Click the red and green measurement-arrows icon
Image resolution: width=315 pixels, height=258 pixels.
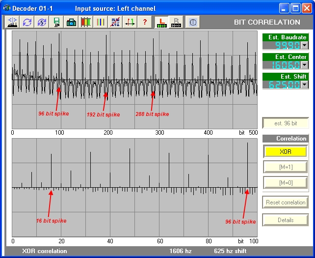(x=130, y=22)
